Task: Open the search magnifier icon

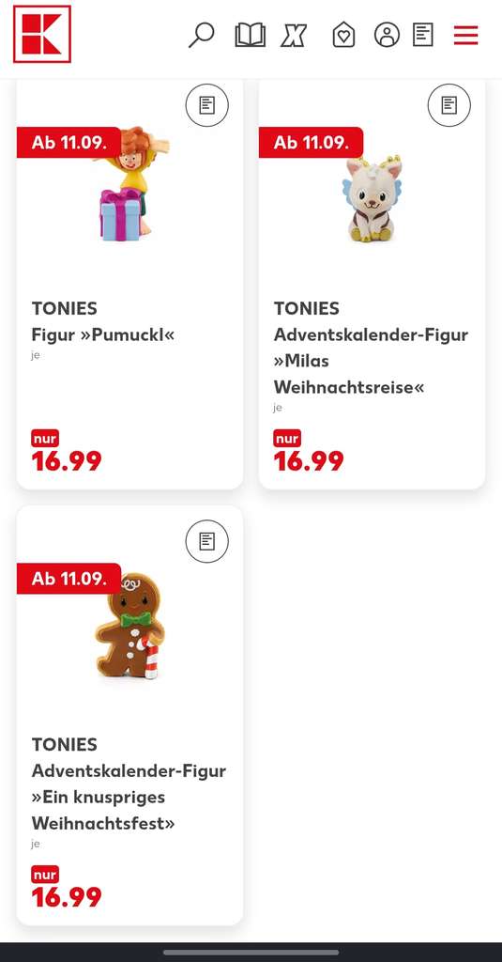Action: point(201,35)
